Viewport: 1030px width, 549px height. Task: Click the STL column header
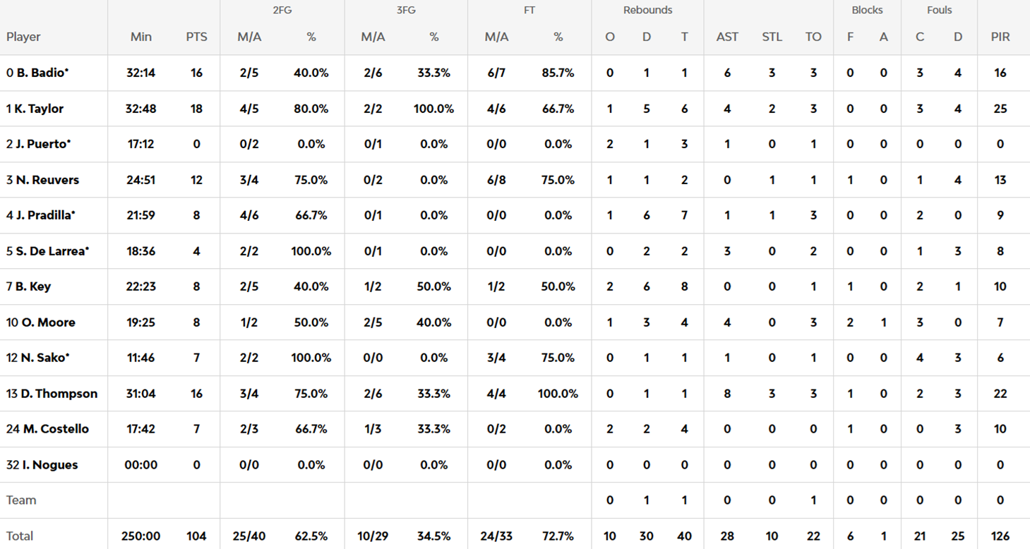point(772,37)
